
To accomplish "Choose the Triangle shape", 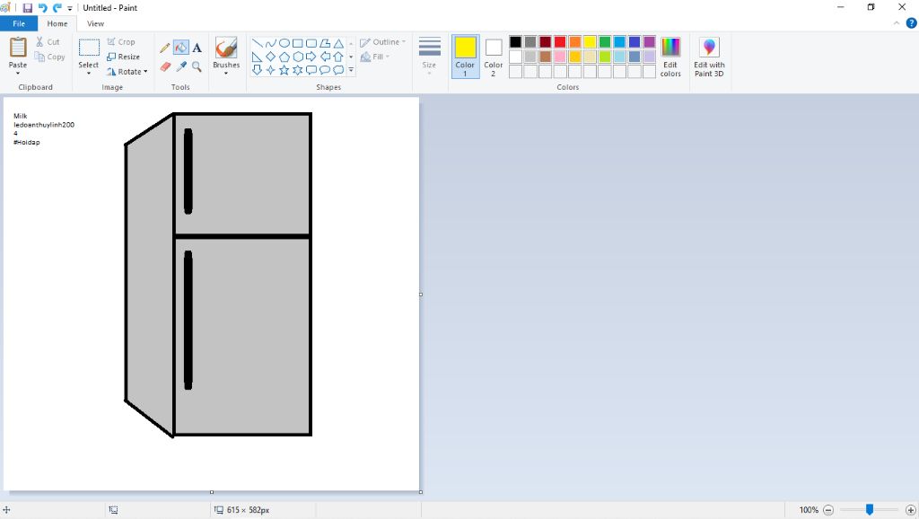I will pos(338,43).
